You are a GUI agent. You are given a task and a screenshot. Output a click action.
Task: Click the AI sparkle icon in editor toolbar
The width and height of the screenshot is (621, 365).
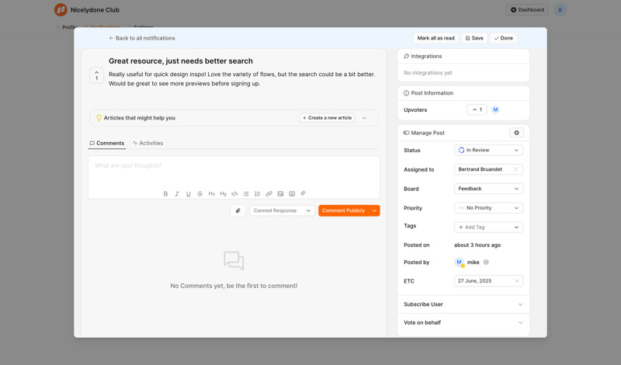[x=303, y=193]
